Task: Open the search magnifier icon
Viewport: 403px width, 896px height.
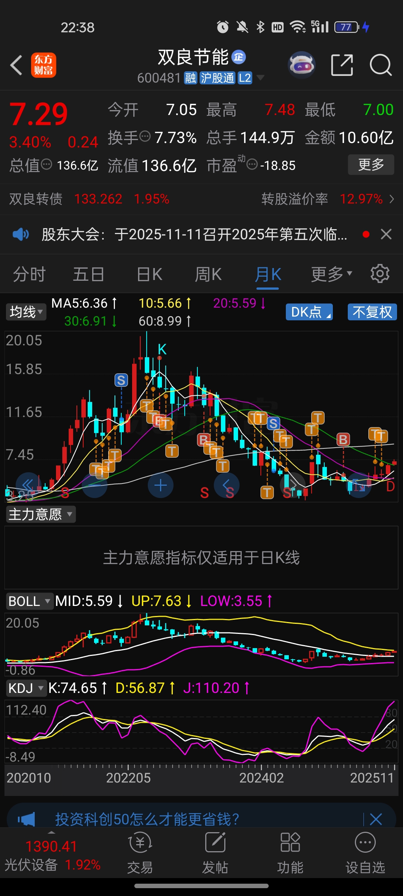Action: 381,65
